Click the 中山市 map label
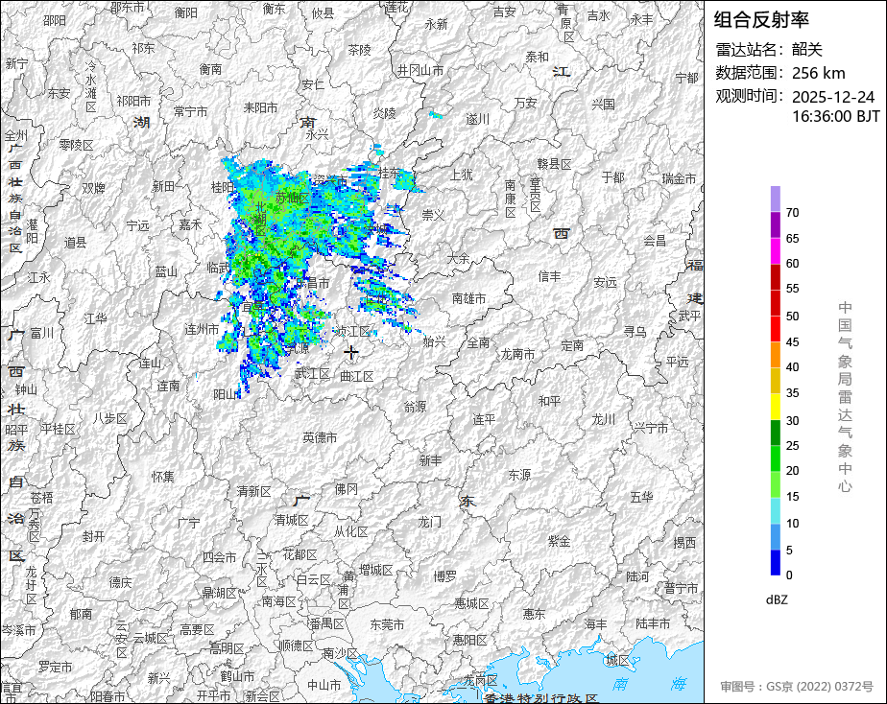The image size is (887, 704). [324, 685]
